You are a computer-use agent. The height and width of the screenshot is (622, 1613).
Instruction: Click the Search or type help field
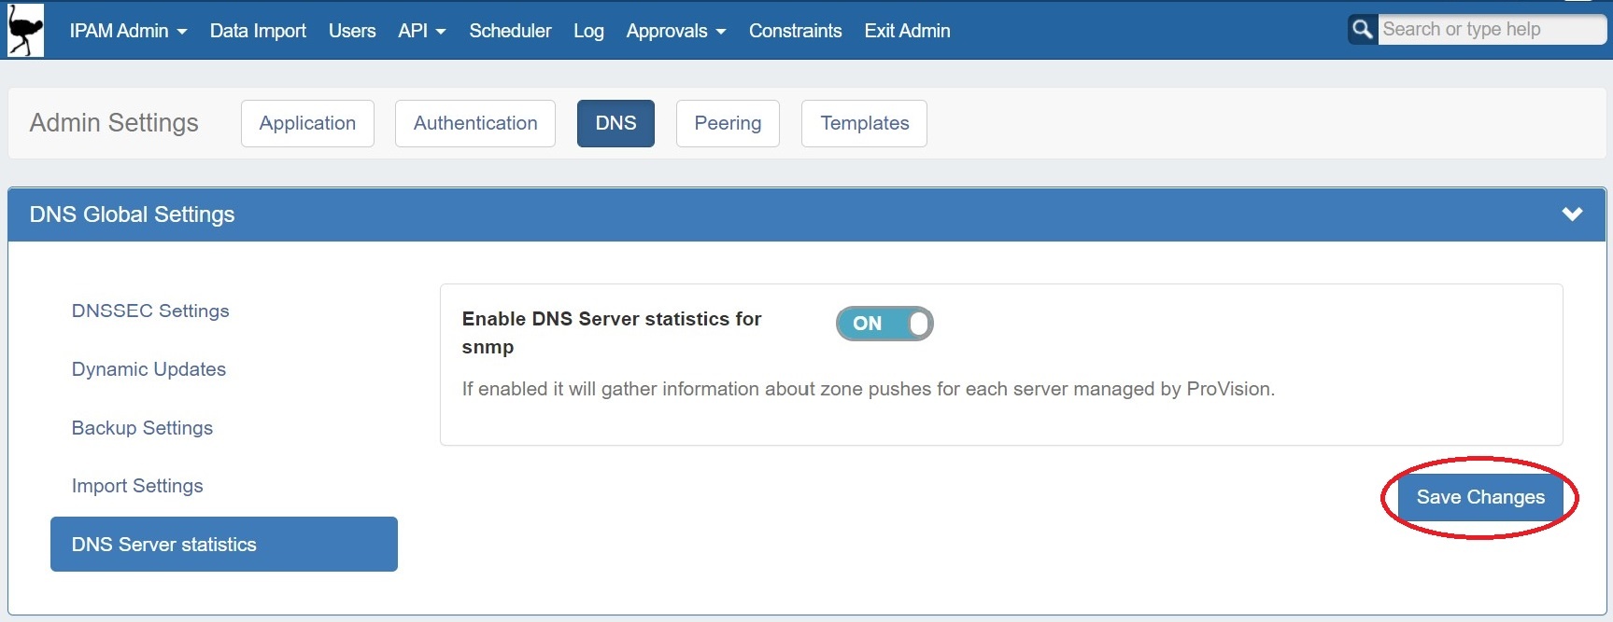pyautogui.click(x=1489, y=30)
